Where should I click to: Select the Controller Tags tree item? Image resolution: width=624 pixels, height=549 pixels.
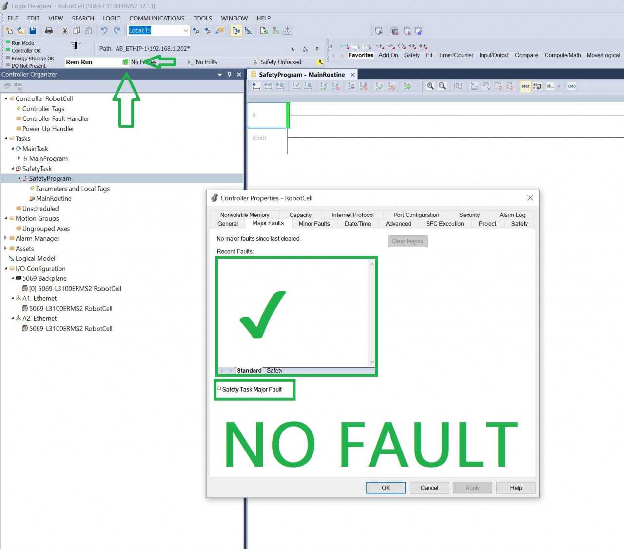pos(43,109)
